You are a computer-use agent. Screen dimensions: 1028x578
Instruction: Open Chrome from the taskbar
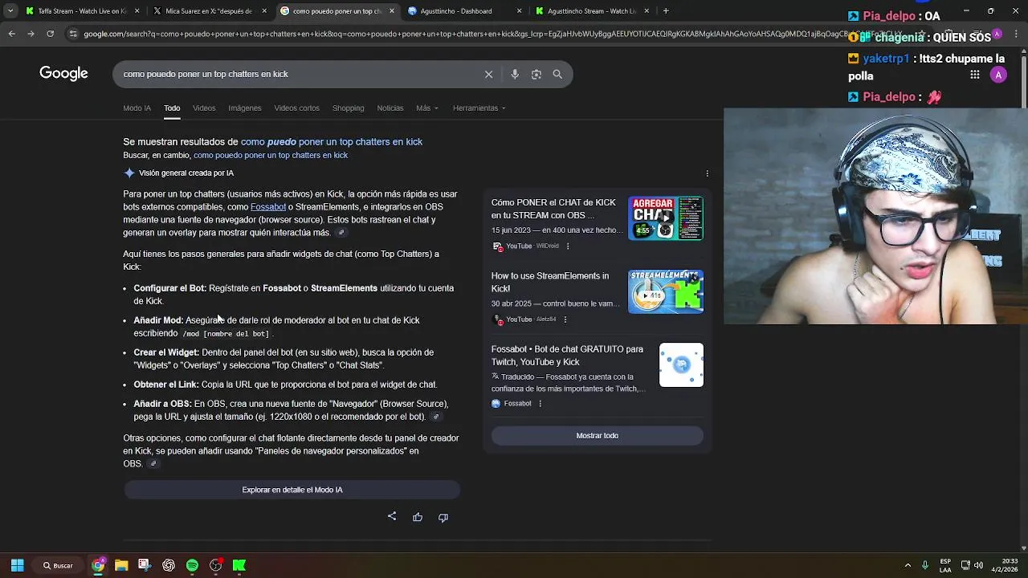point(98,565)
